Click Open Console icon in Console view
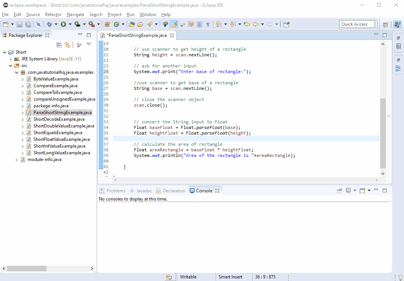 click(x=363, y=190)
